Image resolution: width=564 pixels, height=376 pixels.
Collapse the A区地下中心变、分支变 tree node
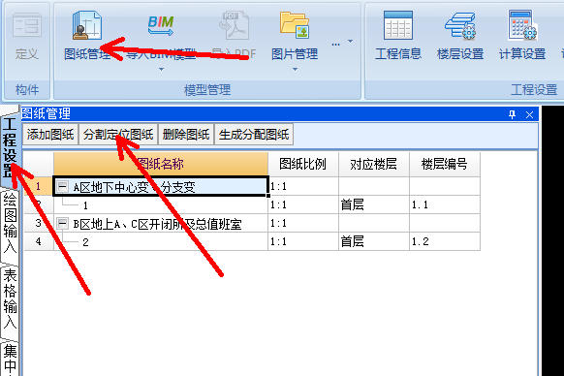[x=63, y=186]
